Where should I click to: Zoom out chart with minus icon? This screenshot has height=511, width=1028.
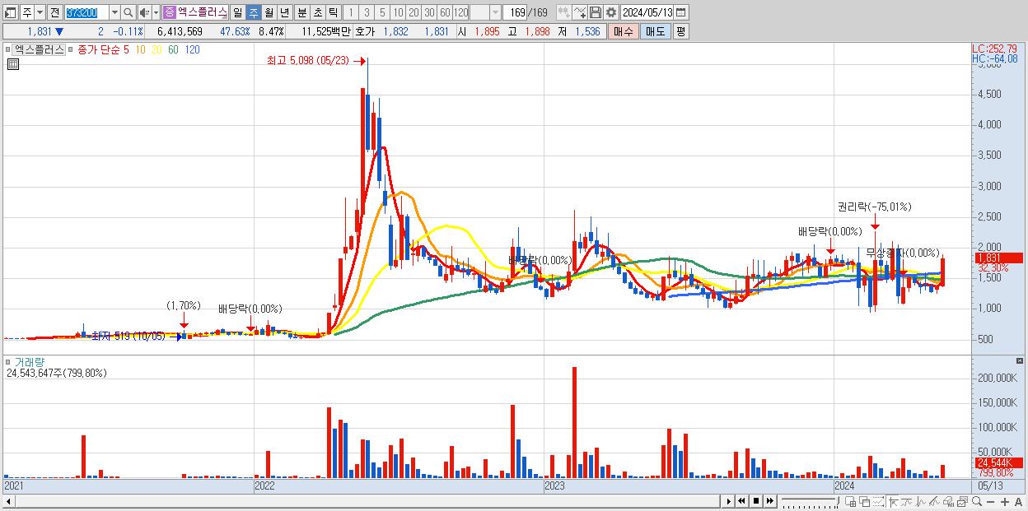(991, 502)
